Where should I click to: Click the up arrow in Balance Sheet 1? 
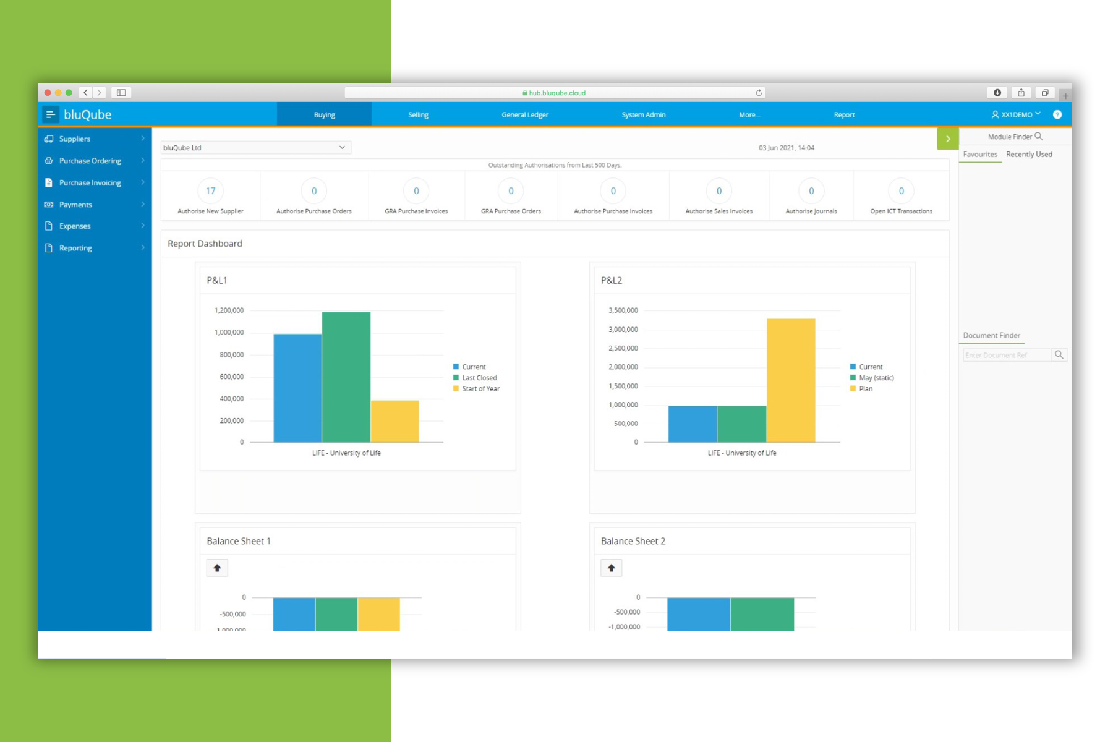pos(217,568)
